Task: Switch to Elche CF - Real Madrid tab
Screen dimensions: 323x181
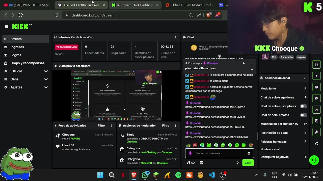Action: pos(189,5)
